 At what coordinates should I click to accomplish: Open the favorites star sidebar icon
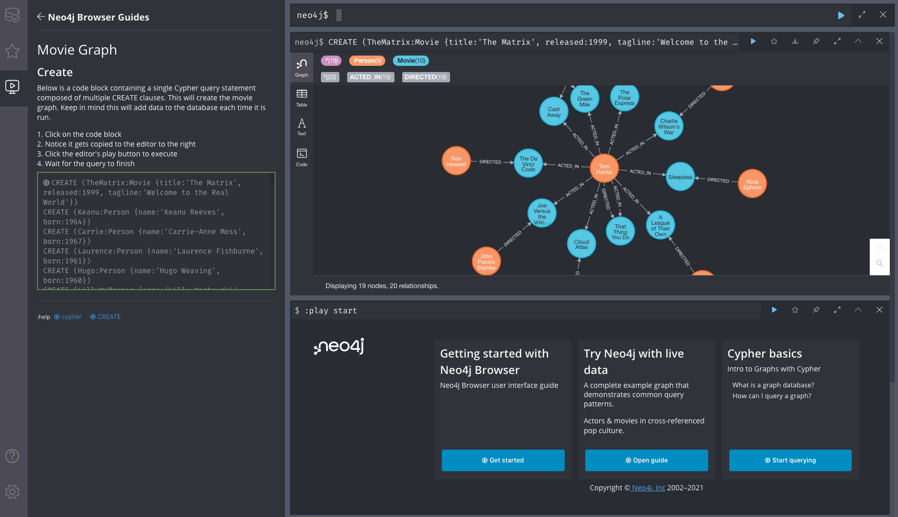pyautogui.click(x=12, y=51)
